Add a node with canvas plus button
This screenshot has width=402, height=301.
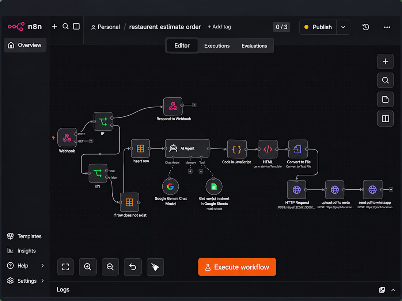385,61
